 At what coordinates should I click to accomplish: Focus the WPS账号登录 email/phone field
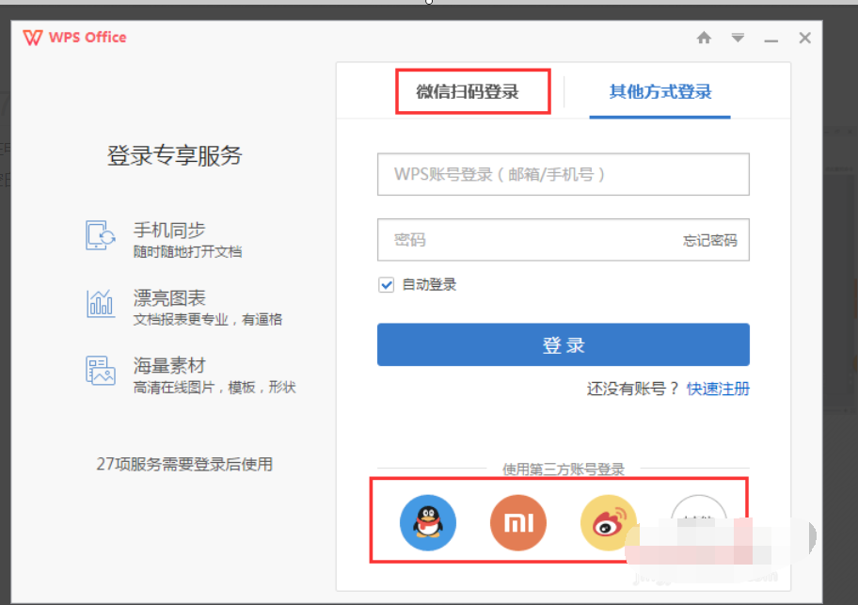pos(563,174)
